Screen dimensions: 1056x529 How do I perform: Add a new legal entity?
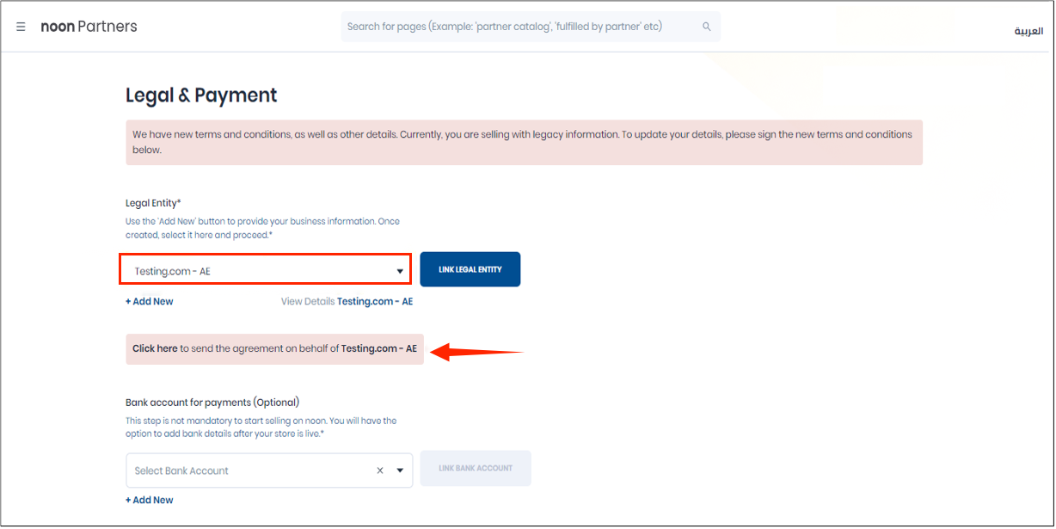[x=150, y=301]
